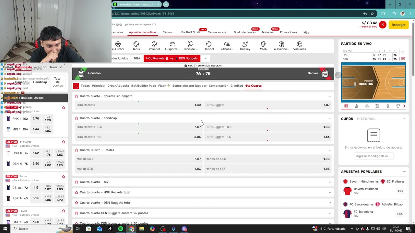Viewport: 415px width, 233px height.
Task: Open the Tenis de mesa icon
Action: 190,44
